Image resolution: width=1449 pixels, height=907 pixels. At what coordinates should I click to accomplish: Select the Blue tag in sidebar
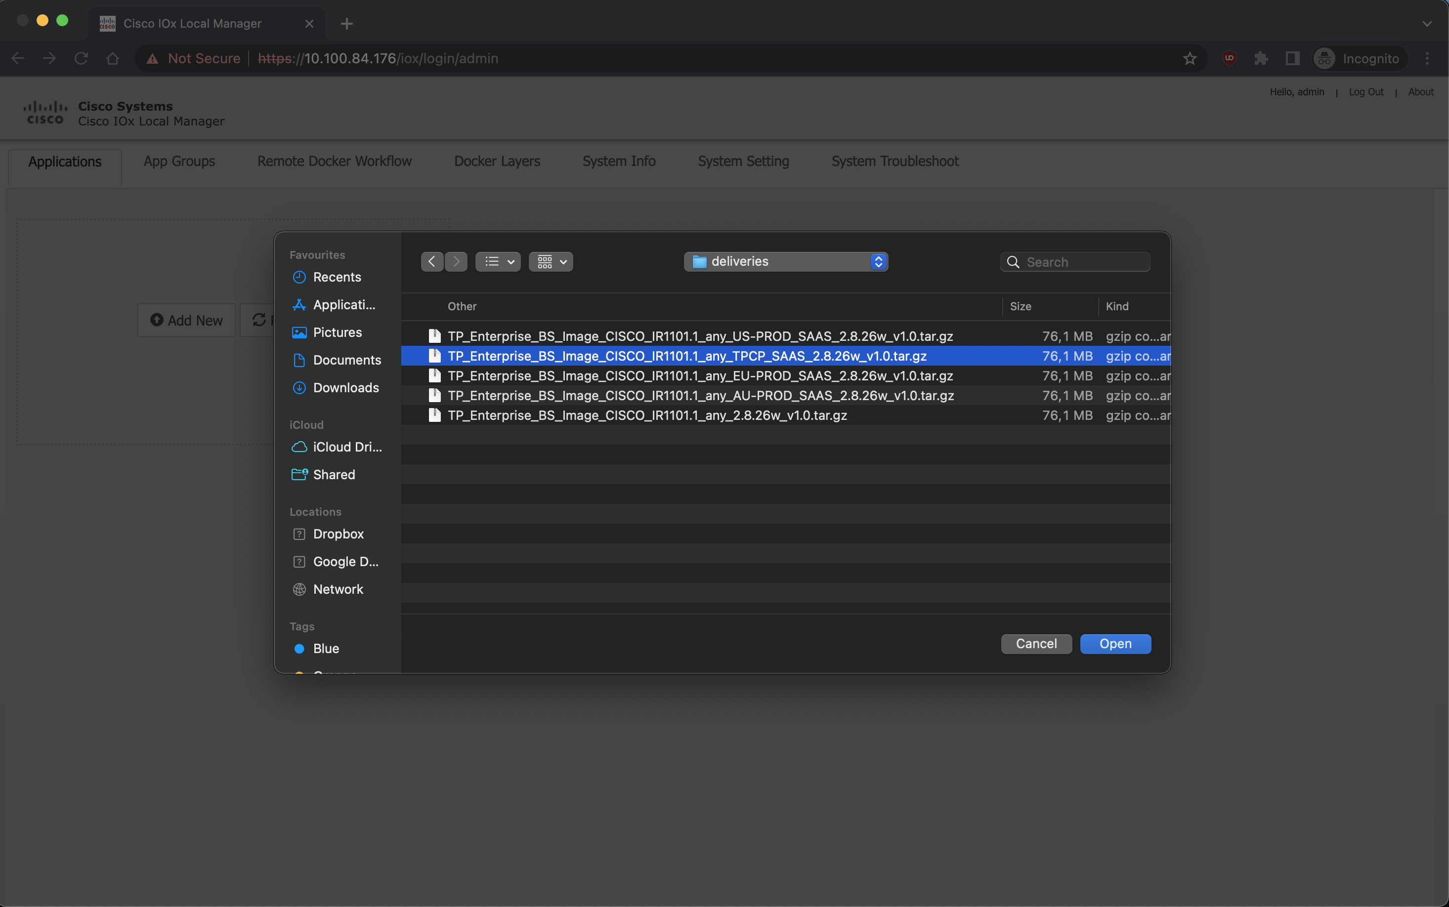coord(326,649)
